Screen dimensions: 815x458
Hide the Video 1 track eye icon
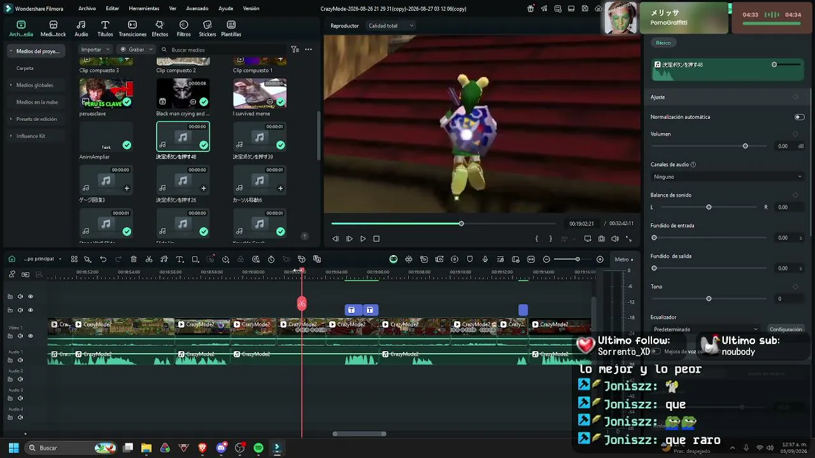coord(30,336)
